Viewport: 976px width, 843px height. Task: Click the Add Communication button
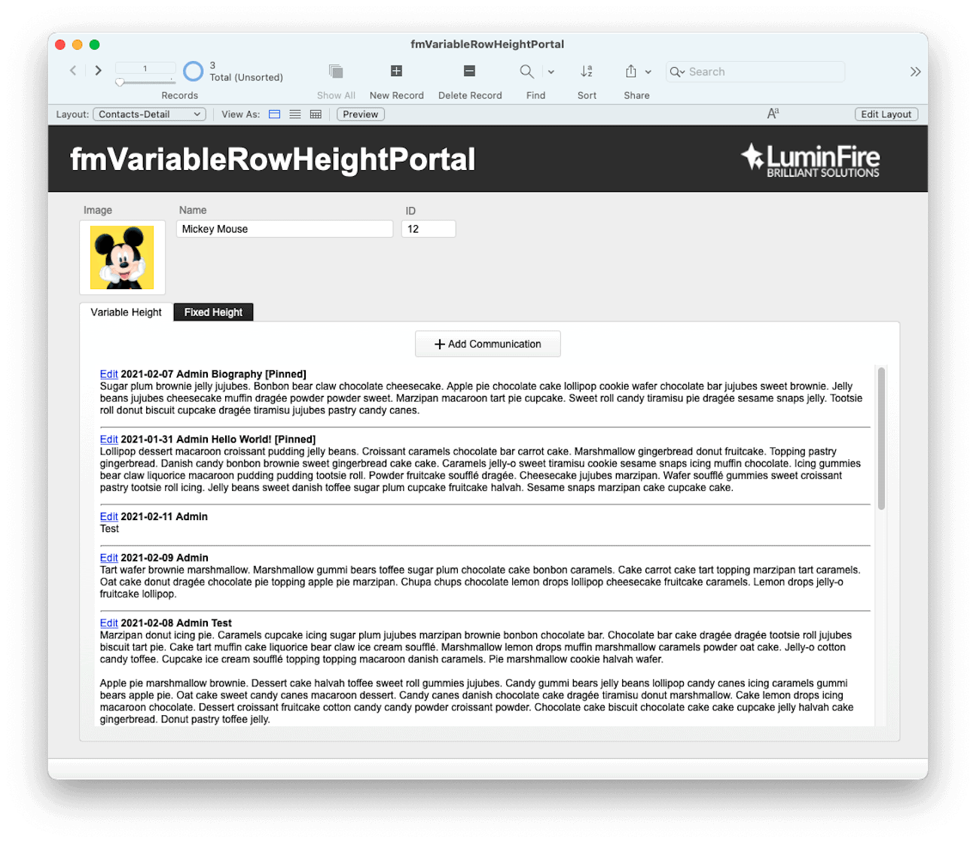tap(487, 343)
